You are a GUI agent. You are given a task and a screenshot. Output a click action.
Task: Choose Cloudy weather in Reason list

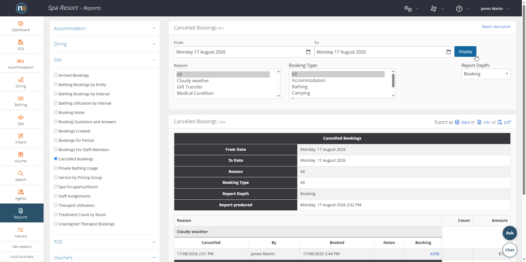pyautogui.click(x=223, y=81)
